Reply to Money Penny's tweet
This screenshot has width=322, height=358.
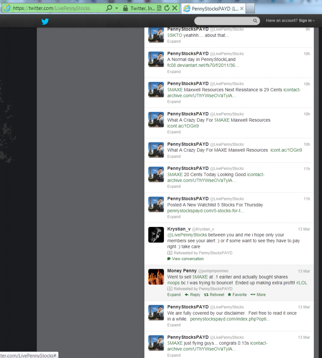click(x=192, y=295)
